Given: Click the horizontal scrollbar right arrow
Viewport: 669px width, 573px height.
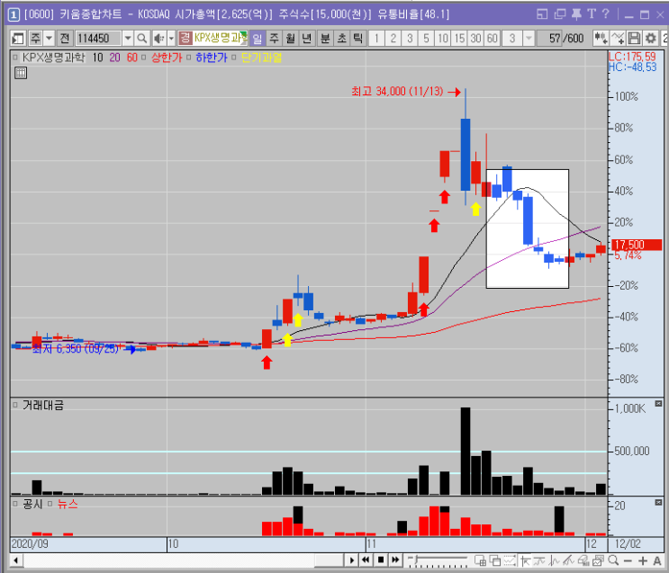Looking at the screenshot, I should coord(352,560).
